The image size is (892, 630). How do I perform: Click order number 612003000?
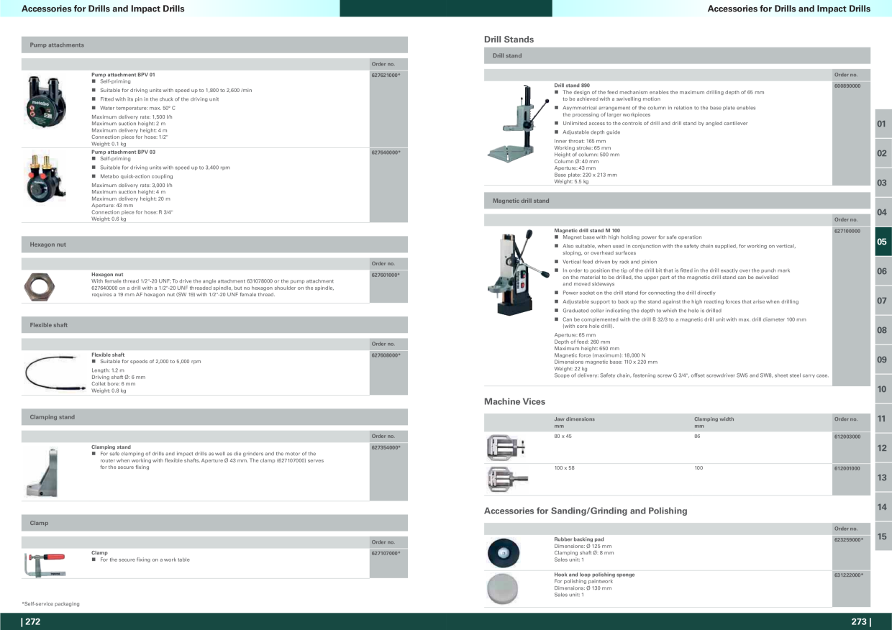tap(847, 437)
